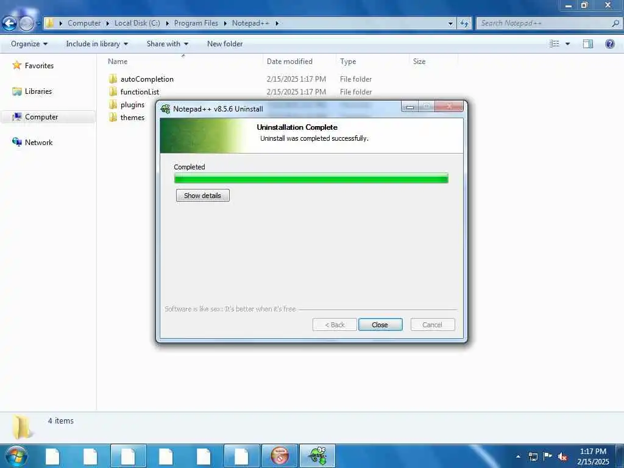Minimize the Explorer window
The width and height of the screenshot is (624, 468).
pos(569,5)
